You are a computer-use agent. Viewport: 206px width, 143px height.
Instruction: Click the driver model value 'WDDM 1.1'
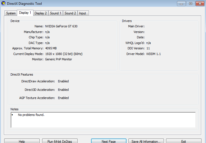tap(153, 54)
